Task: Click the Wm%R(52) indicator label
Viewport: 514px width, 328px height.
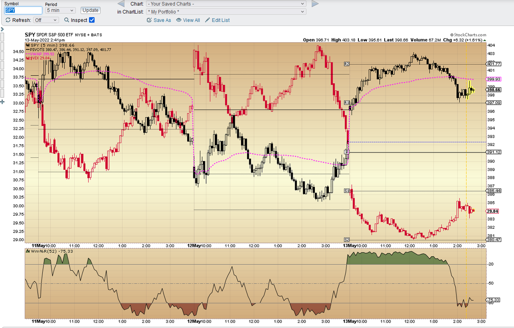Action: (51, 251)
